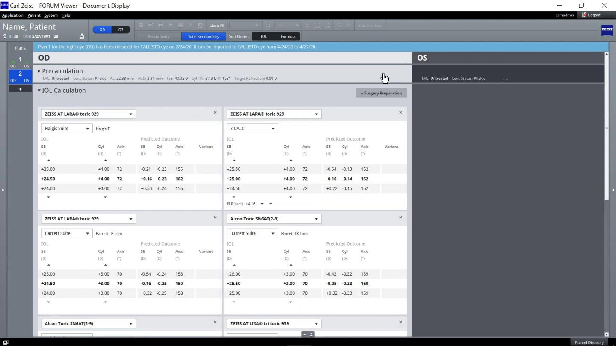This screenshot has height=346, width=616.
Task: Click the ZEISS logo top right
Action: [607, 30]
